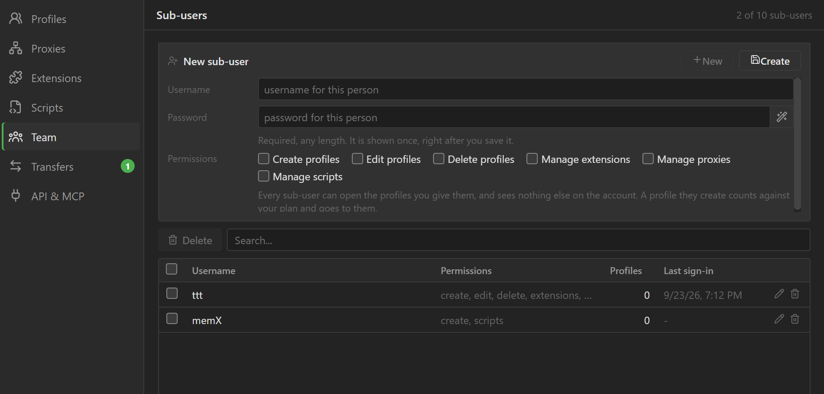This screenshot has width=824, height=394.
Task: Click the Profiles column header
Action: (x=625, y=271)
